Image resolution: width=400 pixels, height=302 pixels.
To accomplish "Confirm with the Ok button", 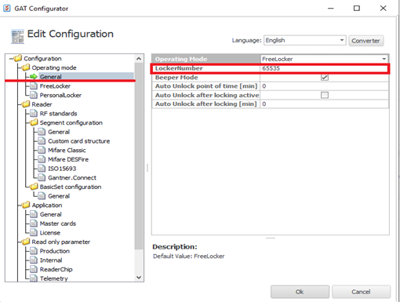I will tap(300, 292).
